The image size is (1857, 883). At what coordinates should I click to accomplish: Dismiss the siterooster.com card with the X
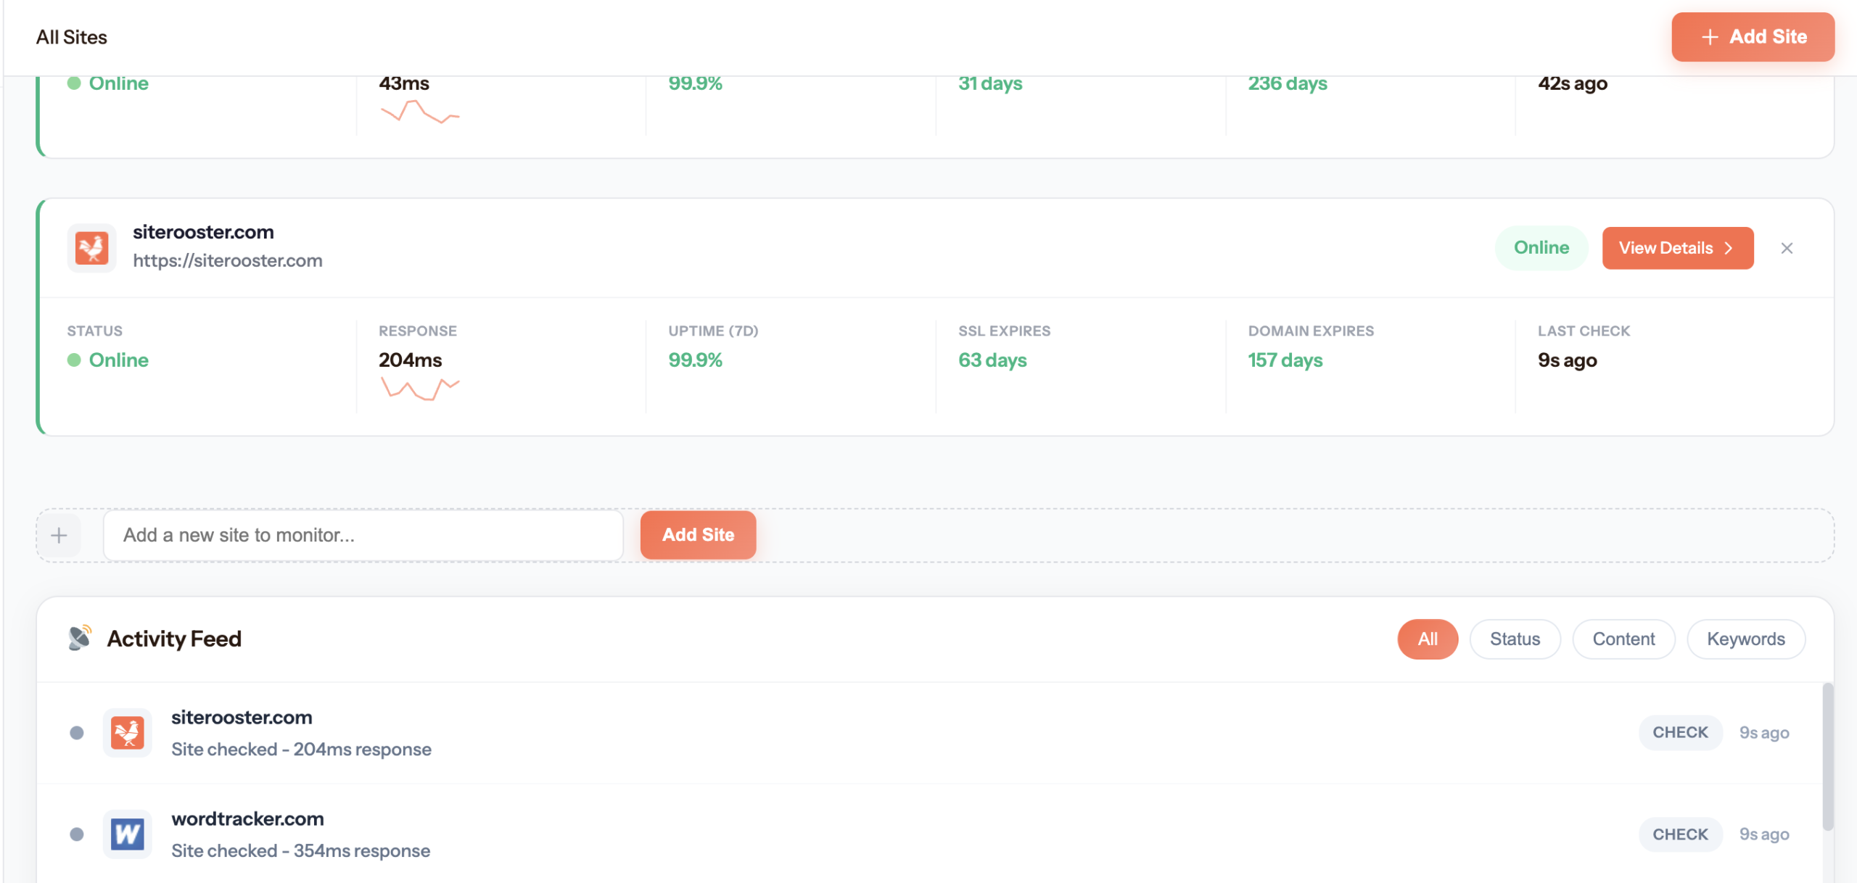click(1787, 248)
